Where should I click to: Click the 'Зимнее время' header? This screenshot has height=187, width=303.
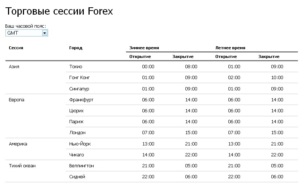tap(144, 48)
